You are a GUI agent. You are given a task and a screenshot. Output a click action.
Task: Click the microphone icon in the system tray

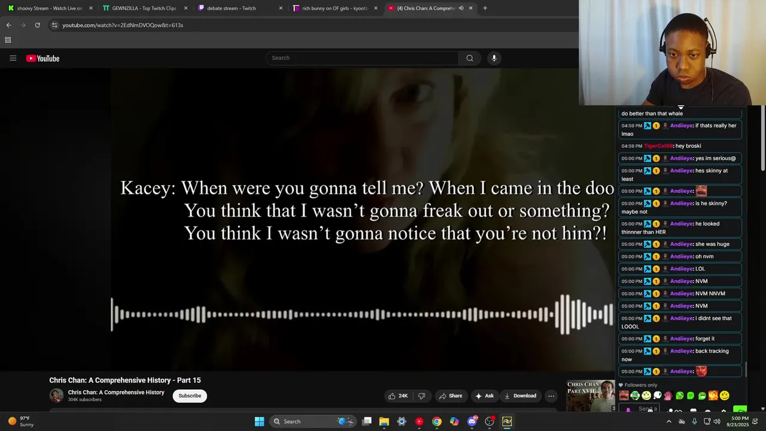(x=694, y=421)
